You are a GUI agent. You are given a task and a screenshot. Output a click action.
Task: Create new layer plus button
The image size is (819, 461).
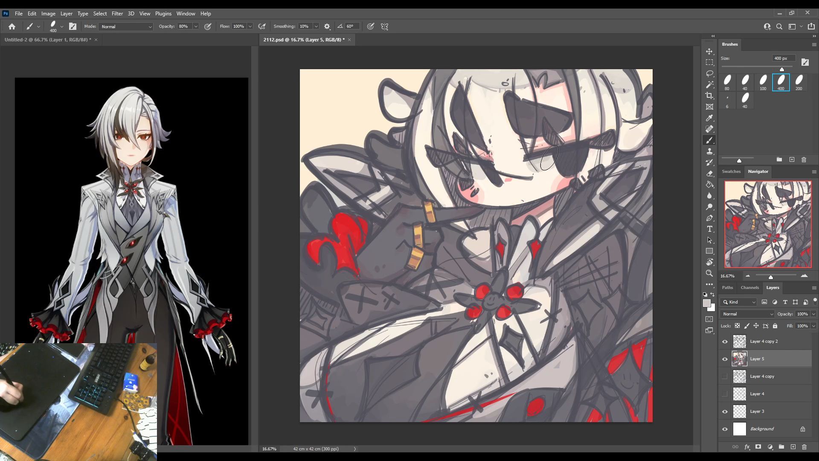(x=793, y=447)
